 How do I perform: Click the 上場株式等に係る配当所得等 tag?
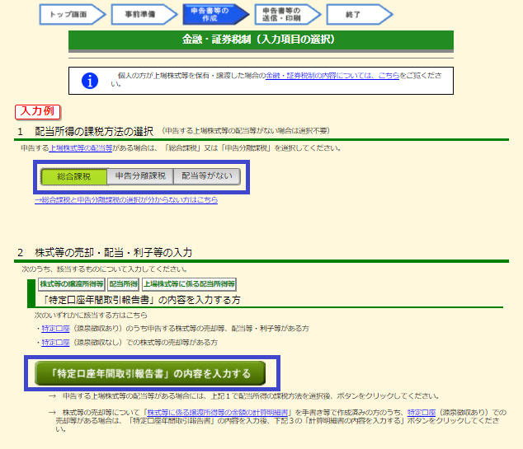pos(189,283)
